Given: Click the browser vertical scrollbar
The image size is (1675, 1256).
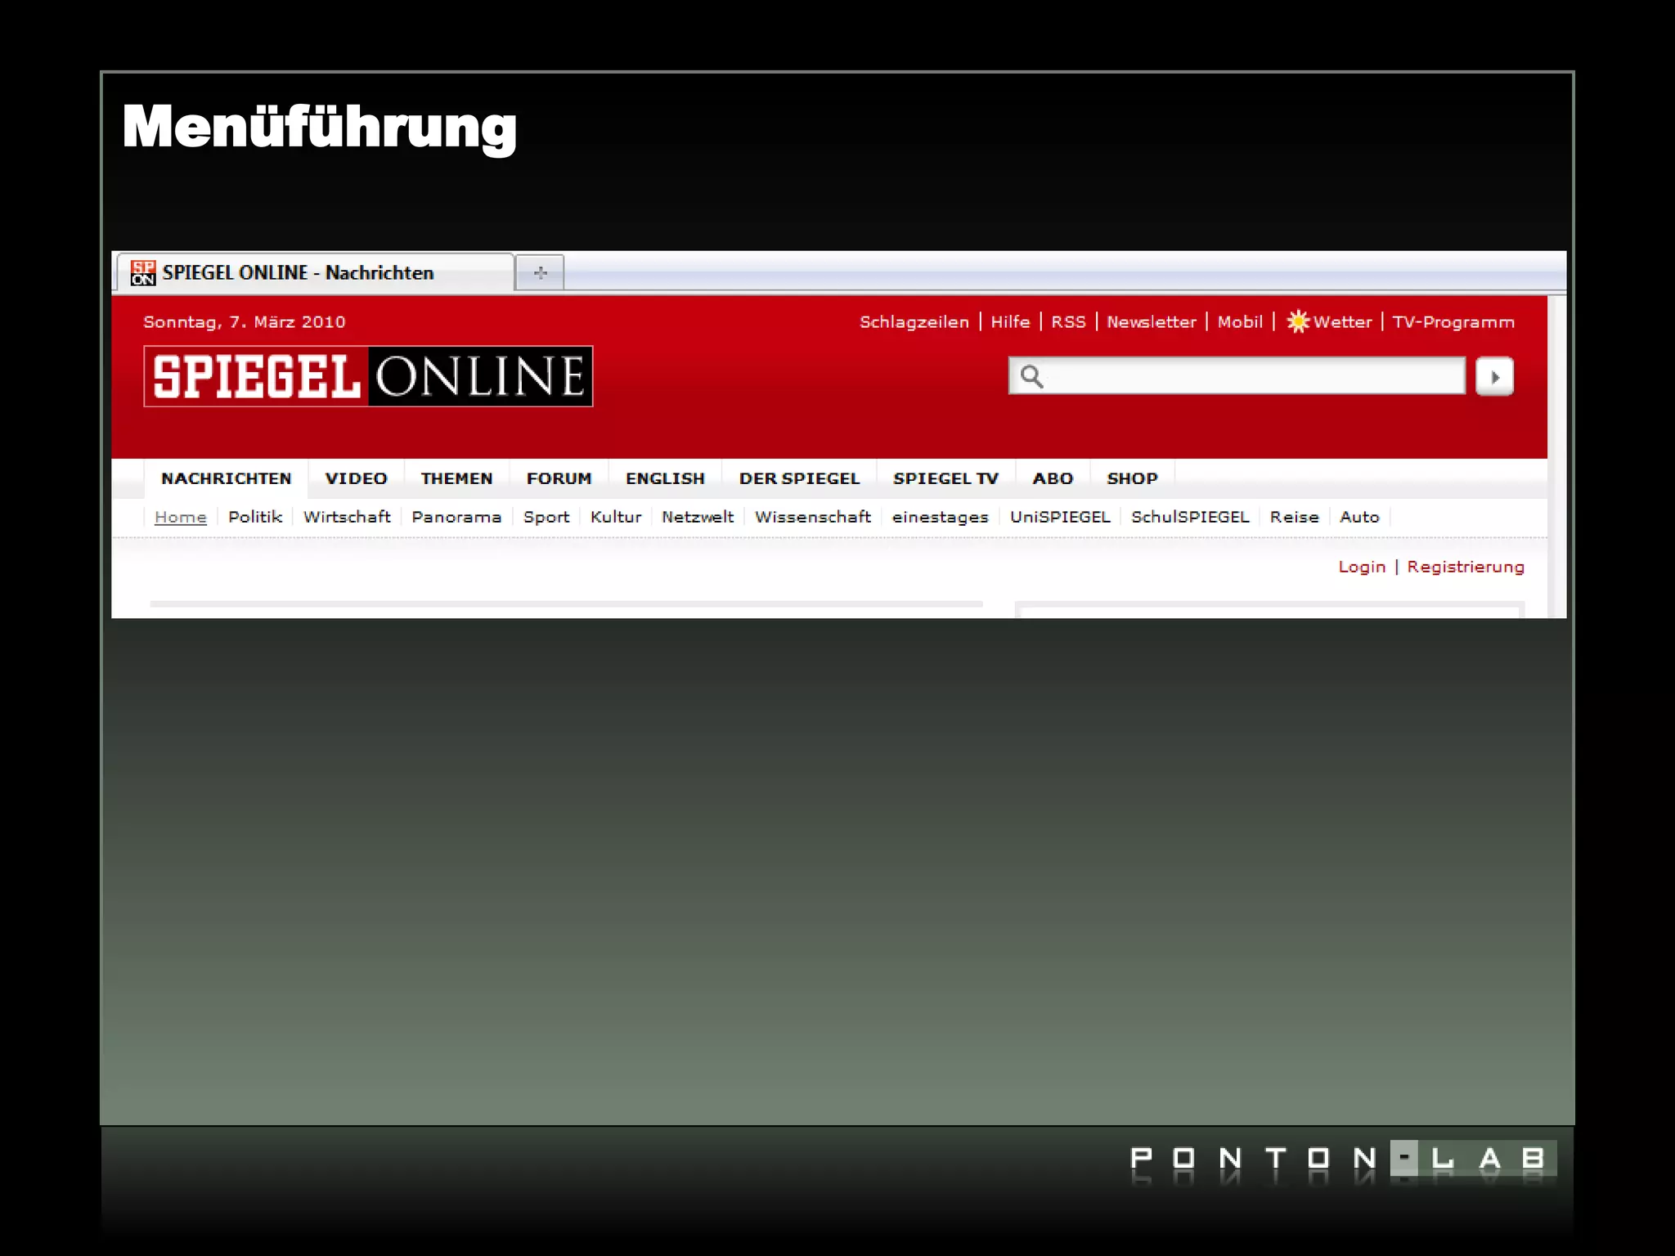Looking at the screenshot, I should [1557, 456].
